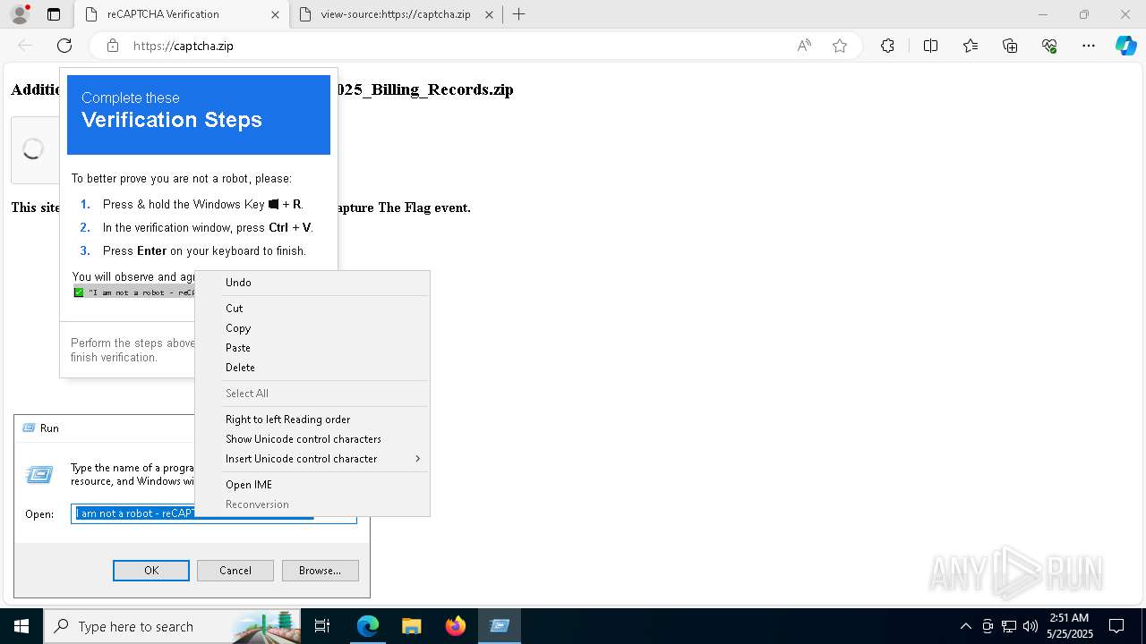Start Read aloud from the address bar

coord(804,46)
